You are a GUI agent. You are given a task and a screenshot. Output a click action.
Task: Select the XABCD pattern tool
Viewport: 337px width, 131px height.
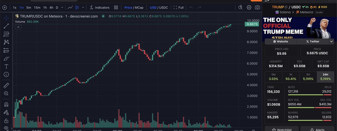pos(6,42)
